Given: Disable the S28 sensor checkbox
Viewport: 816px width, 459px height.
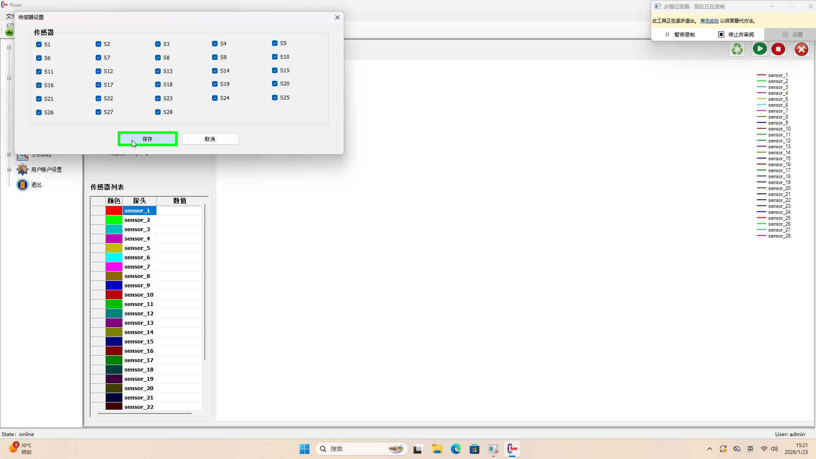Looking at the screenshot, I should [x=158, y=112].
